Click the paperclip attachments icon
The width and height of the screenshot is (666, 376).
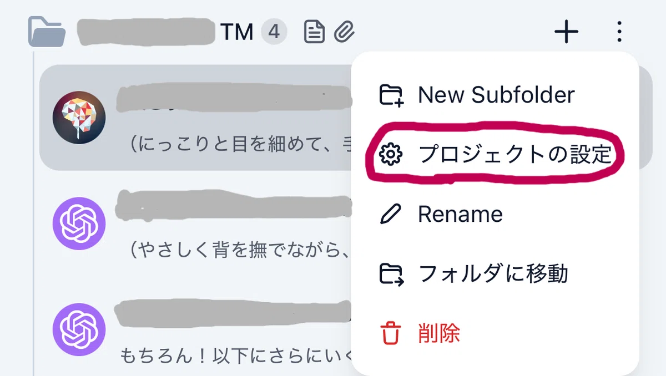pyautogui.click(x=344, y=32)
